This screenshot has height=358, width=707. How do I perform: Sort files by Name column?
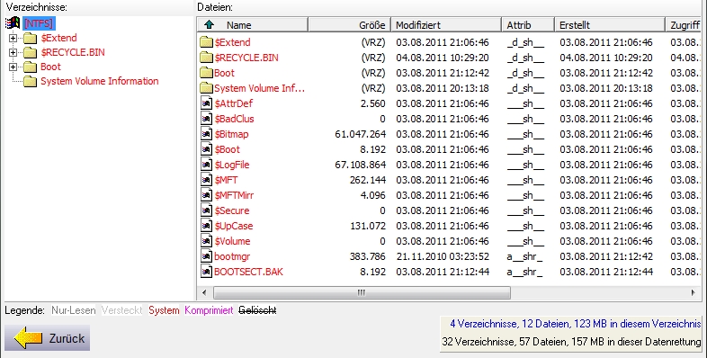tap(253, 25)
